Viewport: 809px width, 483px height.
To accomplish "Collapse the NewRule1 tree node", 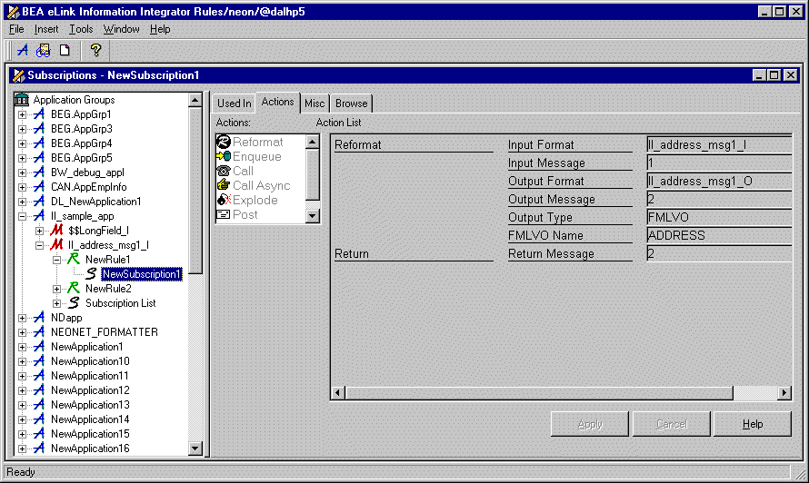I will coord(56,260).
